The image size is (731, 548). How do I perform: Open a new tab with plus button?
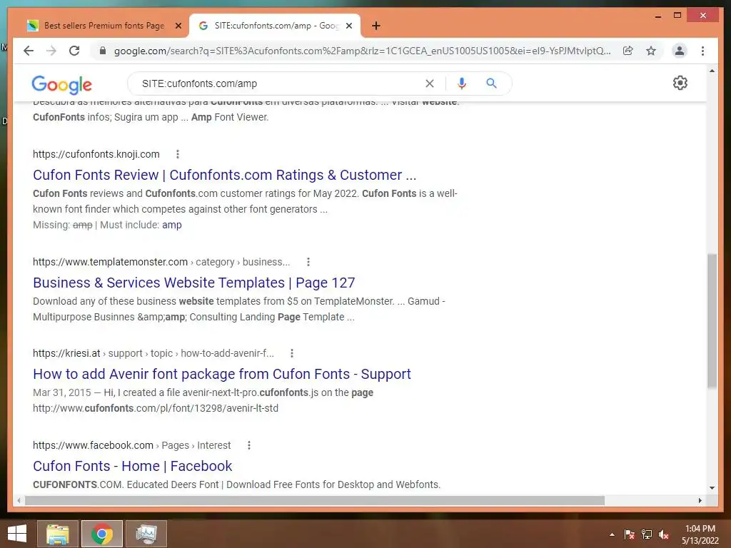coord(375,26)
